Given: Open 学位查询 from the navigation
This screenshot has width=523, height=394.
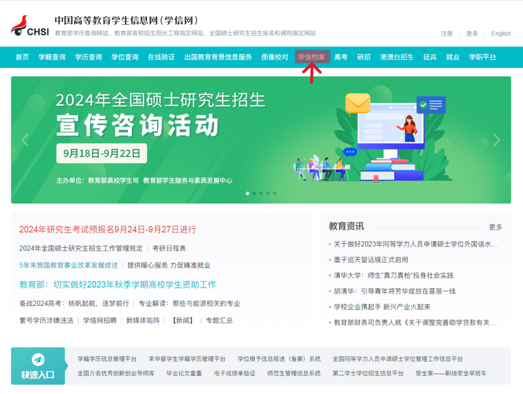Looking at the screenshot, I should tap(124, 57).
